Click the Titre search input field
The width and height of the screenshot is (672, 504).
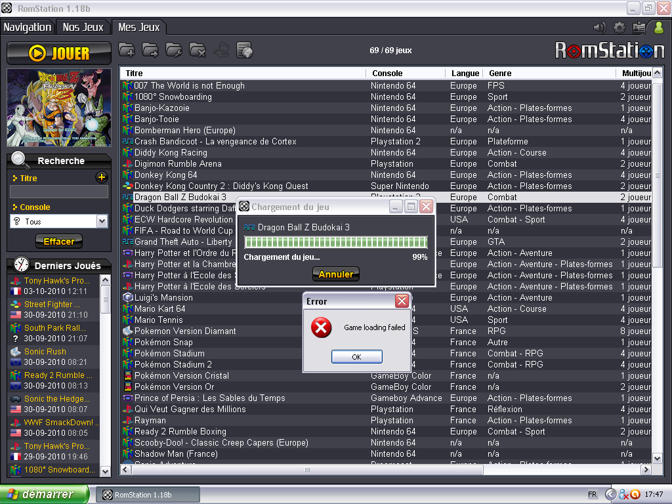[58, 192]
